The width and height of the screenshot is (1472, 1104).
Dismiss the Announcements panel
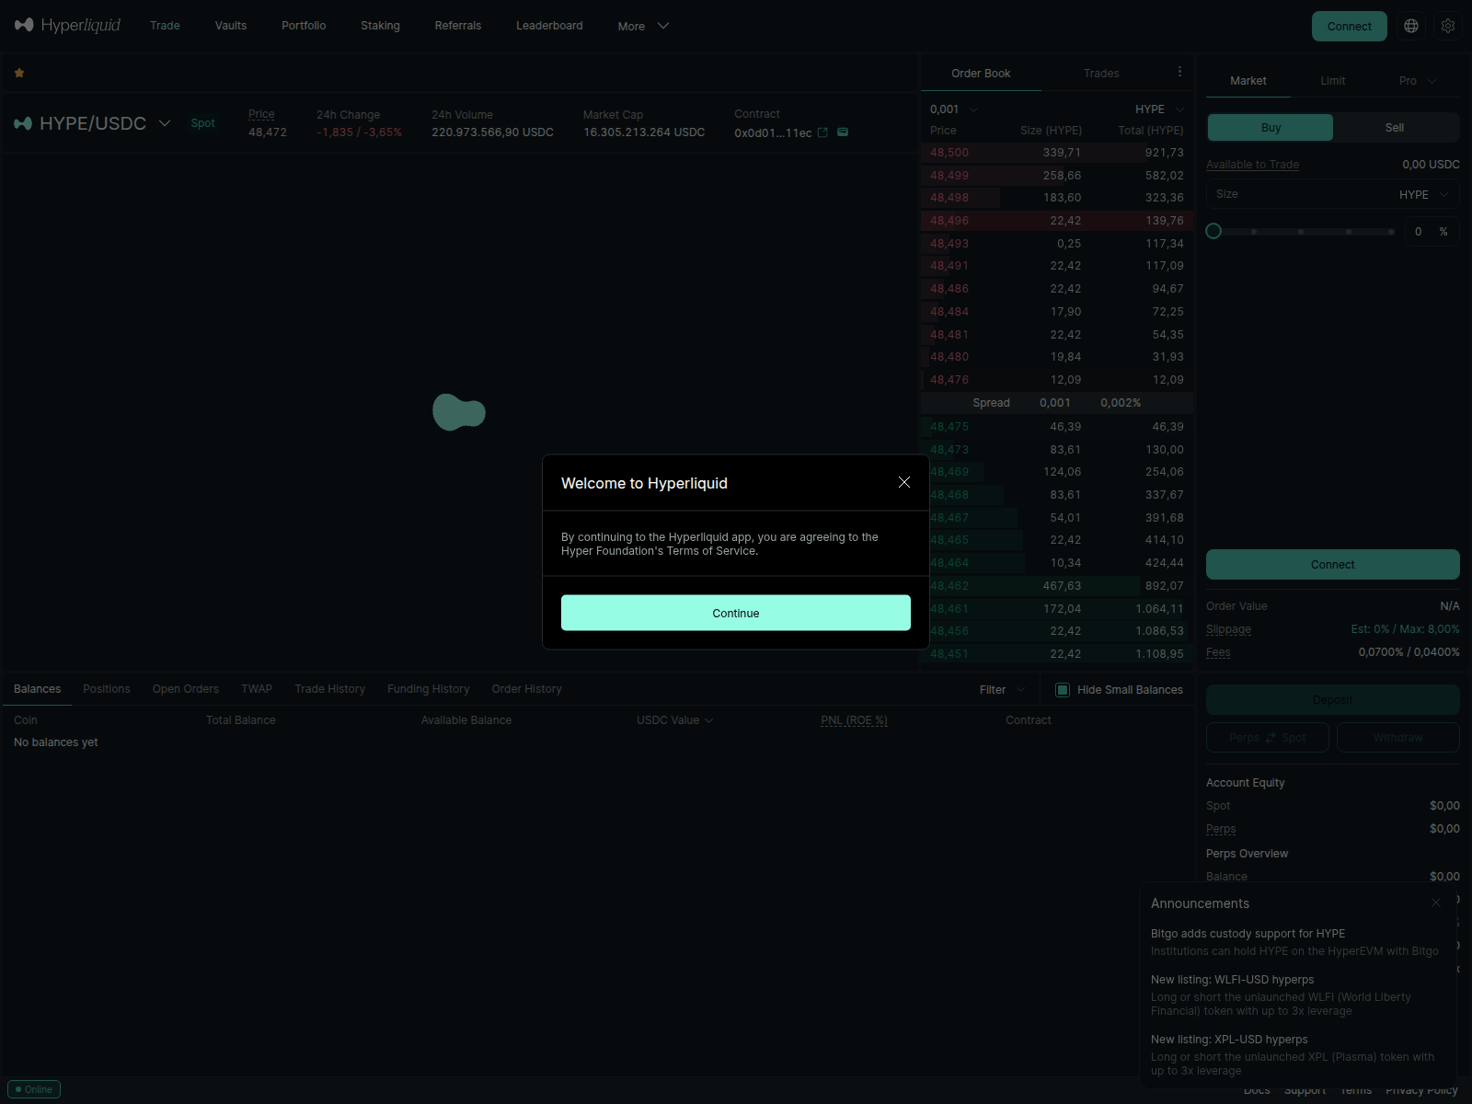pyautogui.click(x=1436, y=903)
